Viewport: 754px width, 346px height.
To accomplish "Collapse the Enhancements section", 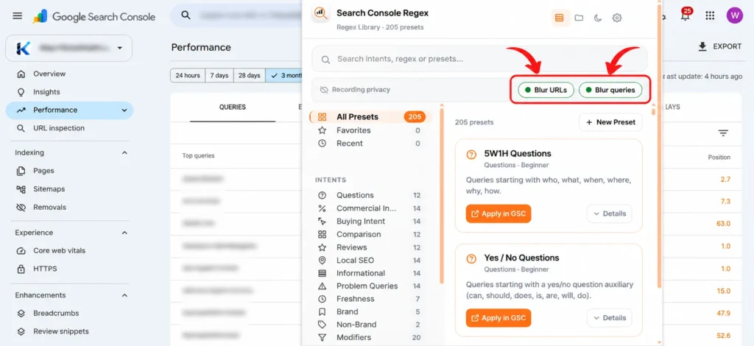I will (124, 295).
